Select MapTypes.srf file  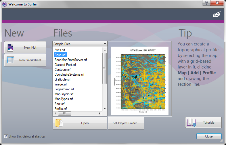coord(64,99)
